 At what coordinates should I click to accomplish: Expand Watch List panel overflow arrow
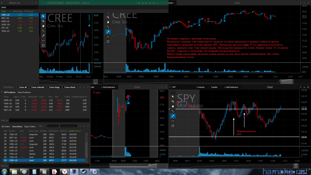point(29,3)
